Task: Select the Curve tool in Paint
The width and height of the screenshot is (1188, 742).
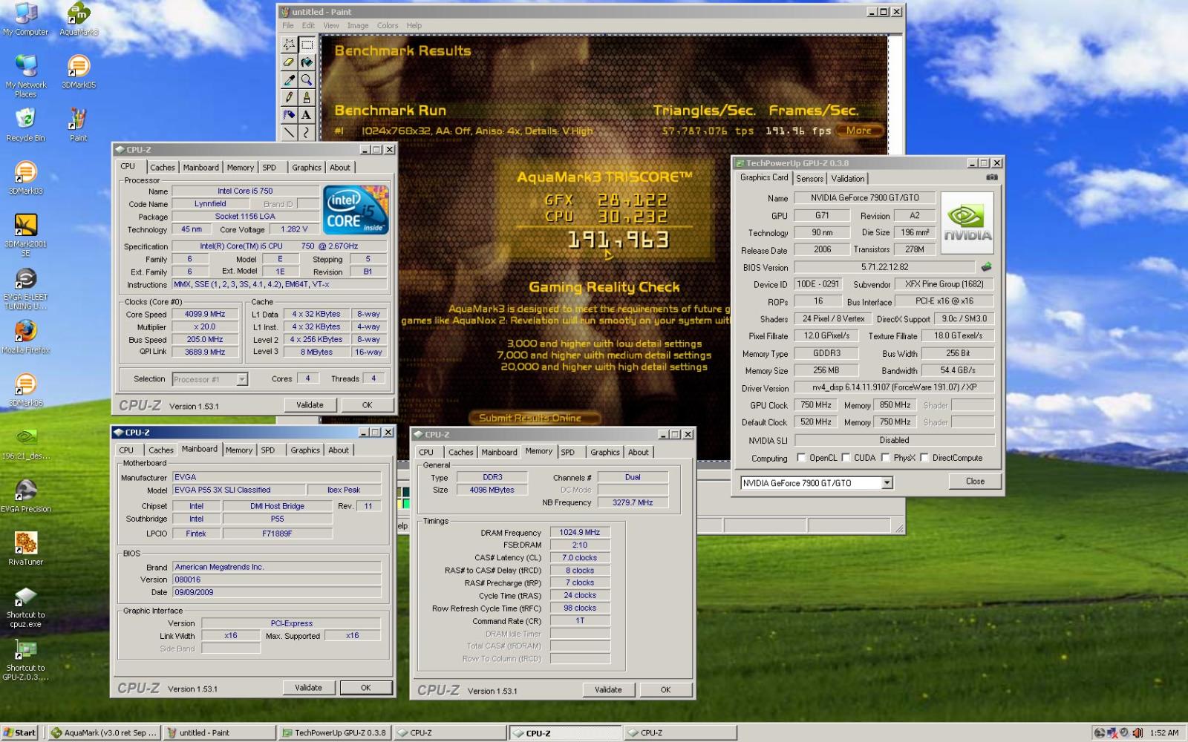Action: pos(307,132)
